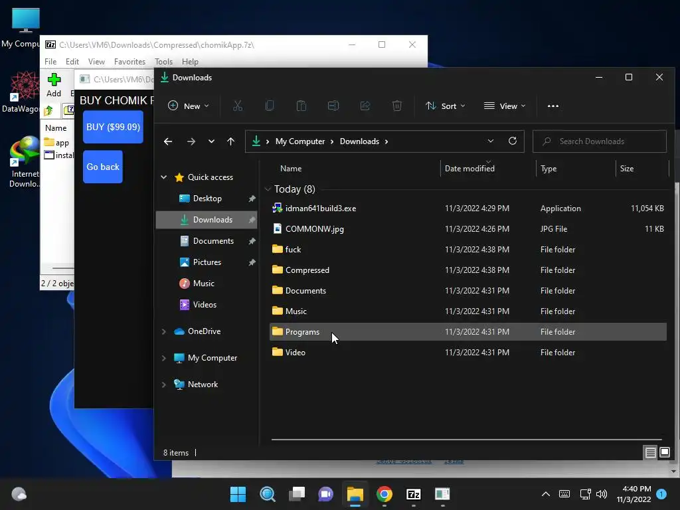The height and width of the screenshot is (510, 680).
Task: Refresh the Downloads folder view
Action: click(x=513, y=141)
